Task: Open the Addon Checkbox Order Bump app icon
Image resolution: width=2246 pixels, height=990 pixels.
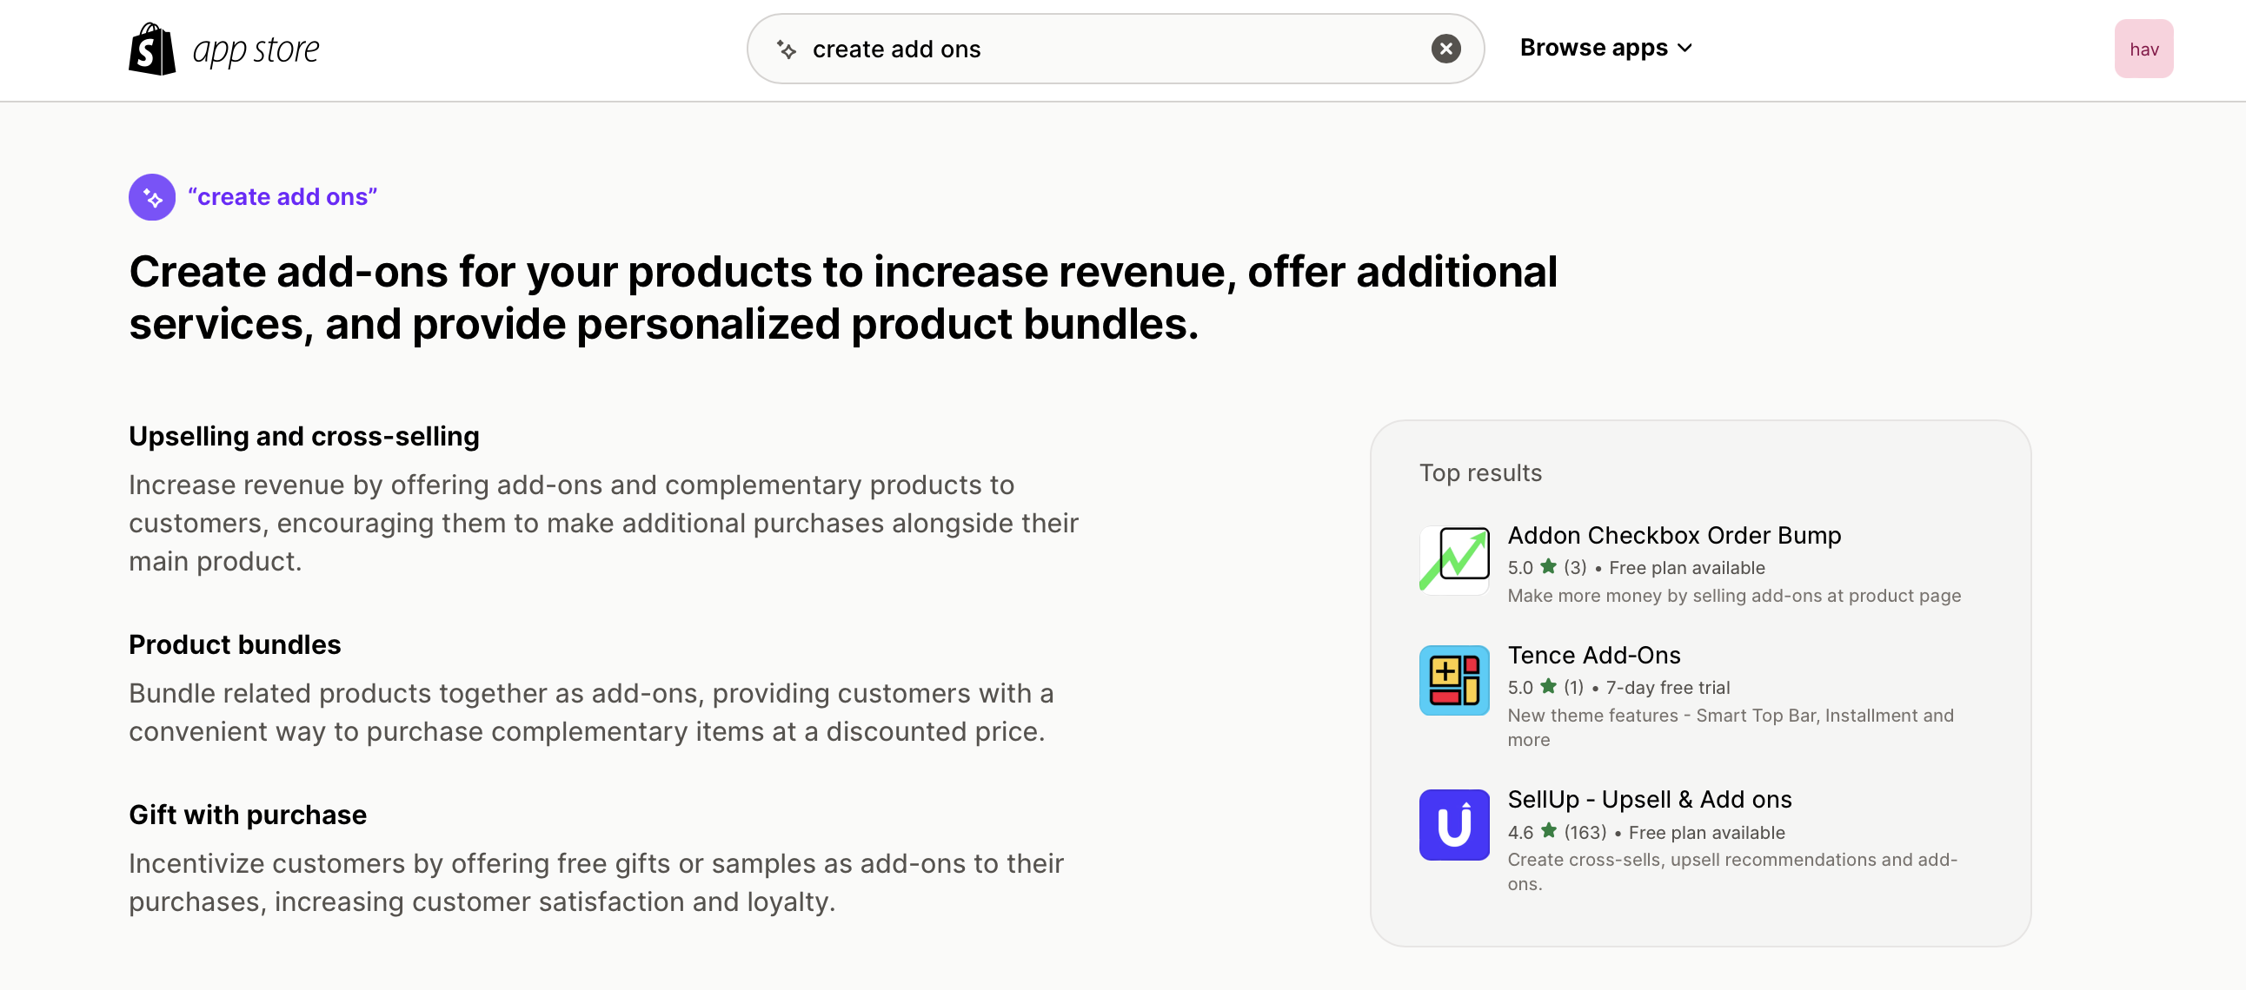Action: 1454,560
